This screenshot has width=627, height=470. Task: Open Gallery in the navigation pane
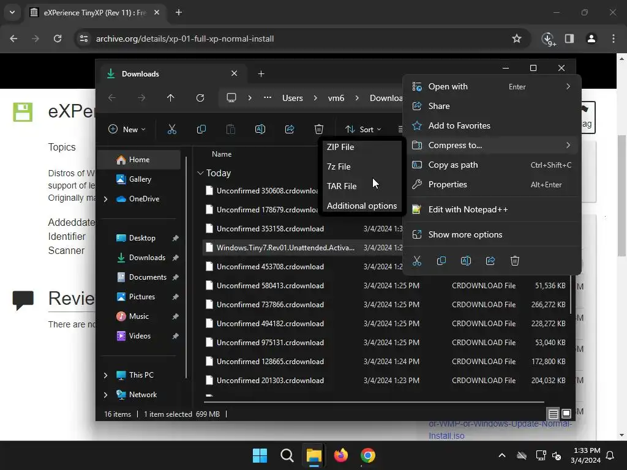(x=140, y=179)
